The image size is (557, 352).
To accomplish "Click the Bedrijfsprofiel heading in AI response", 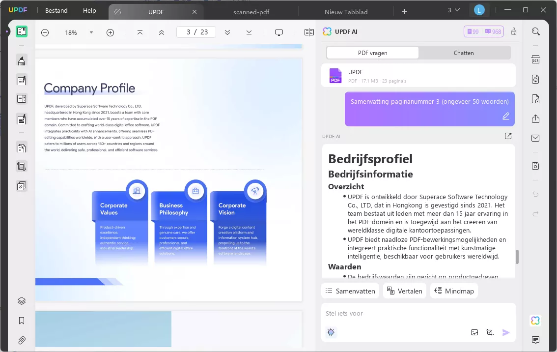I will (x=370, y=159).
